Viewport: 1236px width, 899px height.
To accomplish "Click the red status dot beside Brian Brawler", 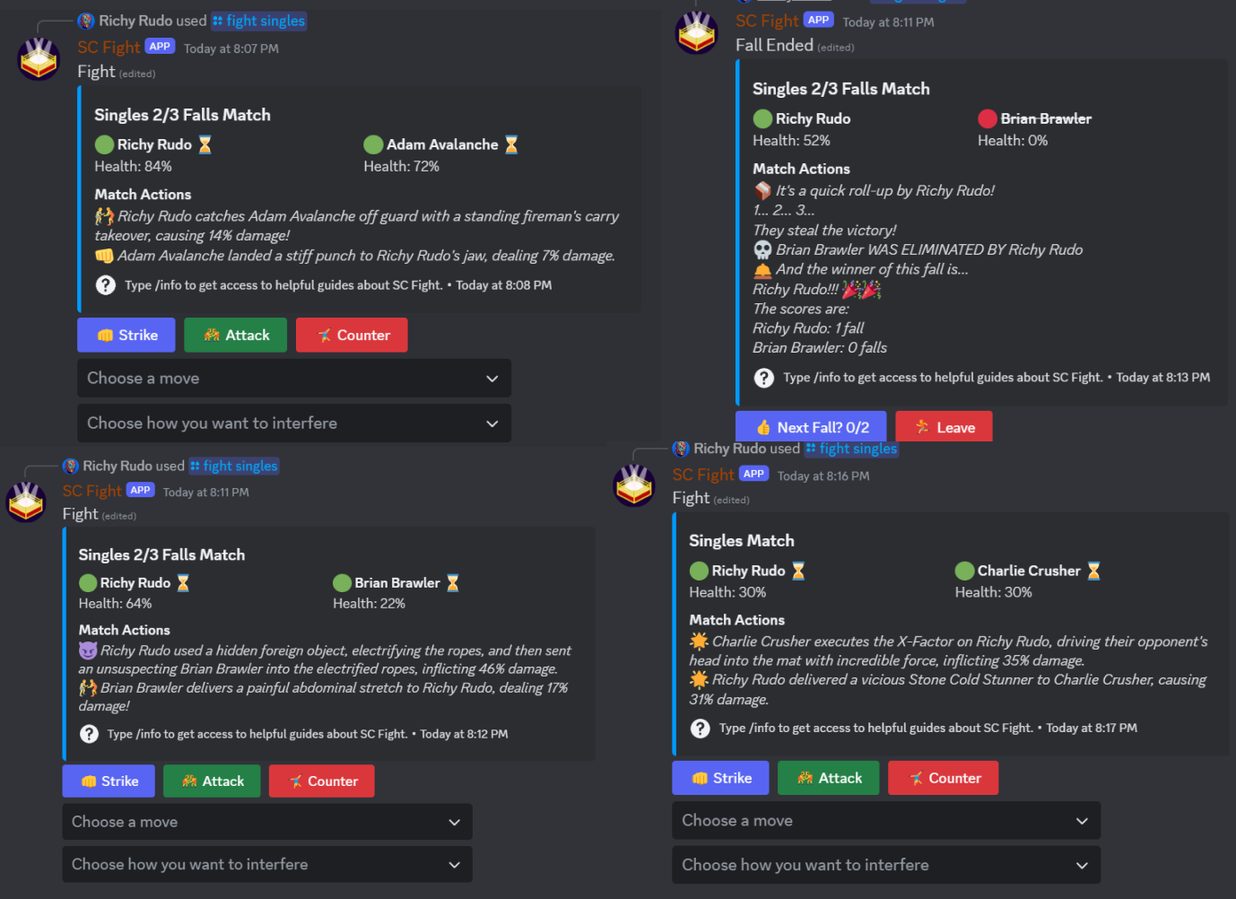I will click(x=988, y=118).
